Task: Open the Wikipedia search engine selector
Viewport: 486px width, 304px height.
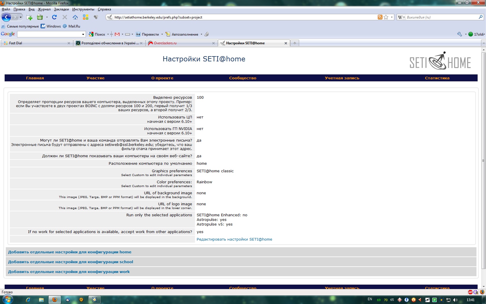Action: (x=401, y=17)
